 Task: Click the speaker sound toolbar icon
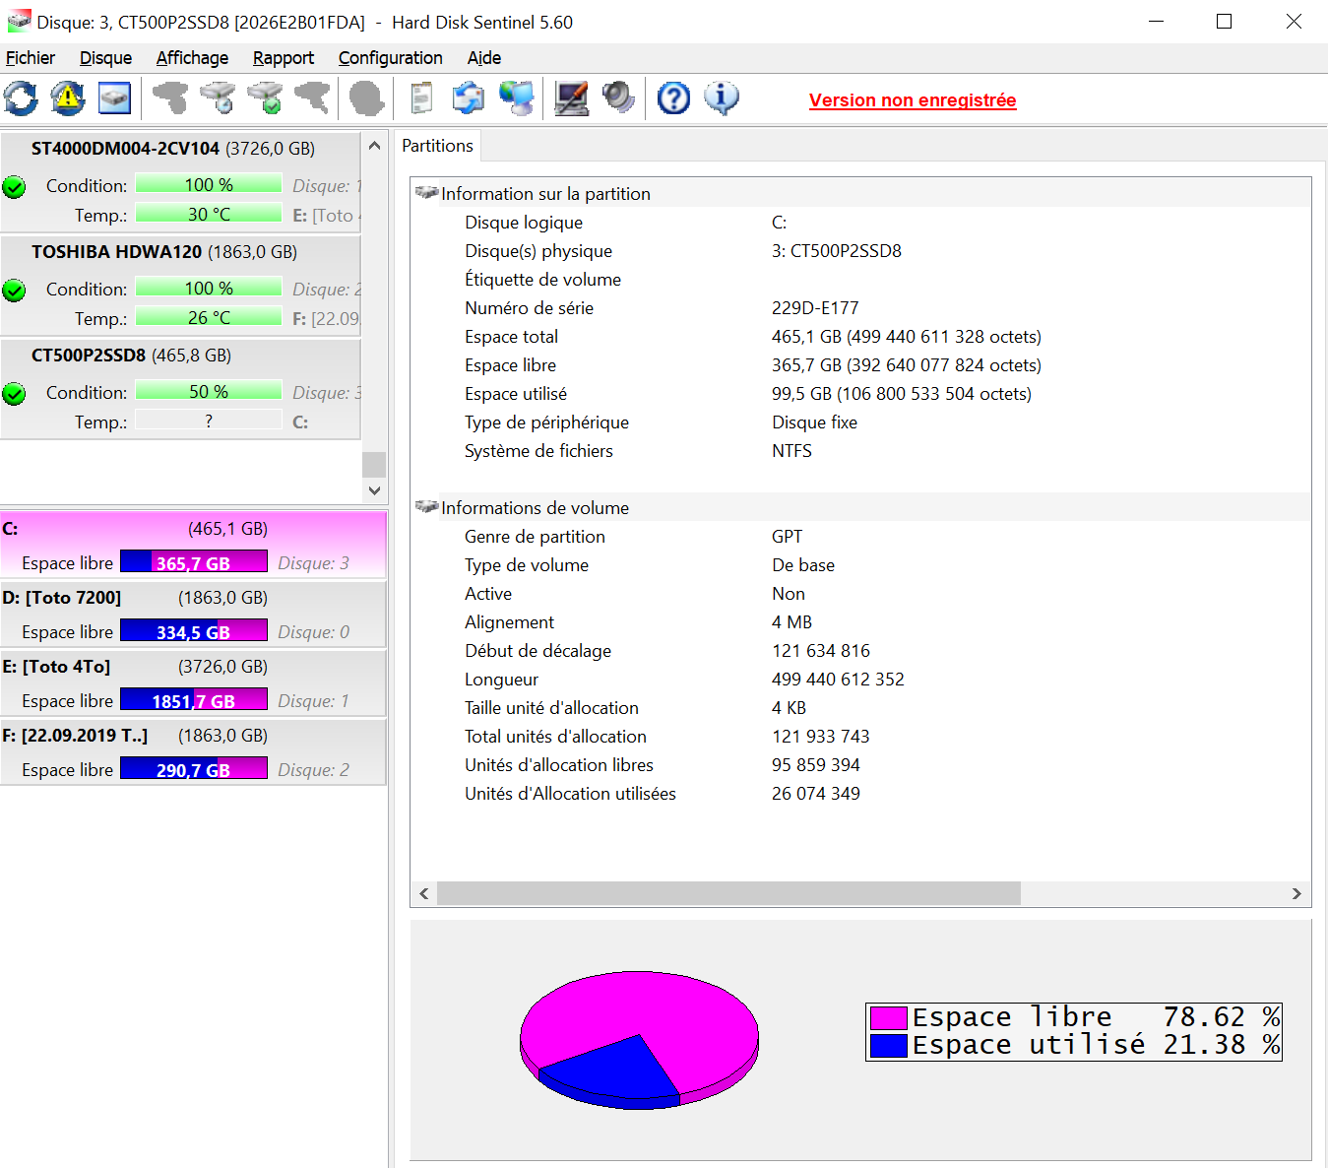618,98
